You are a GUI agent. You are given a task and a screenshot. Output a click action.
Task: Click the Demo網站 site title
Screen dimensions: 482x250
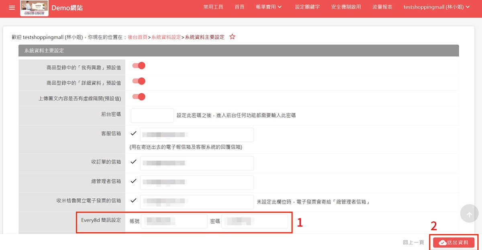67,8
